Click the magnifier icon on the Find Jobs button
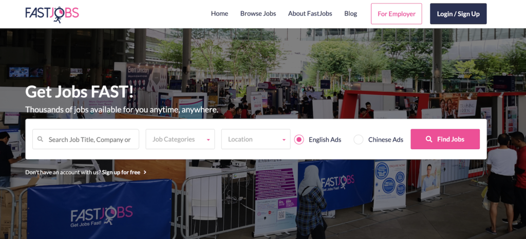 [429, 139]
